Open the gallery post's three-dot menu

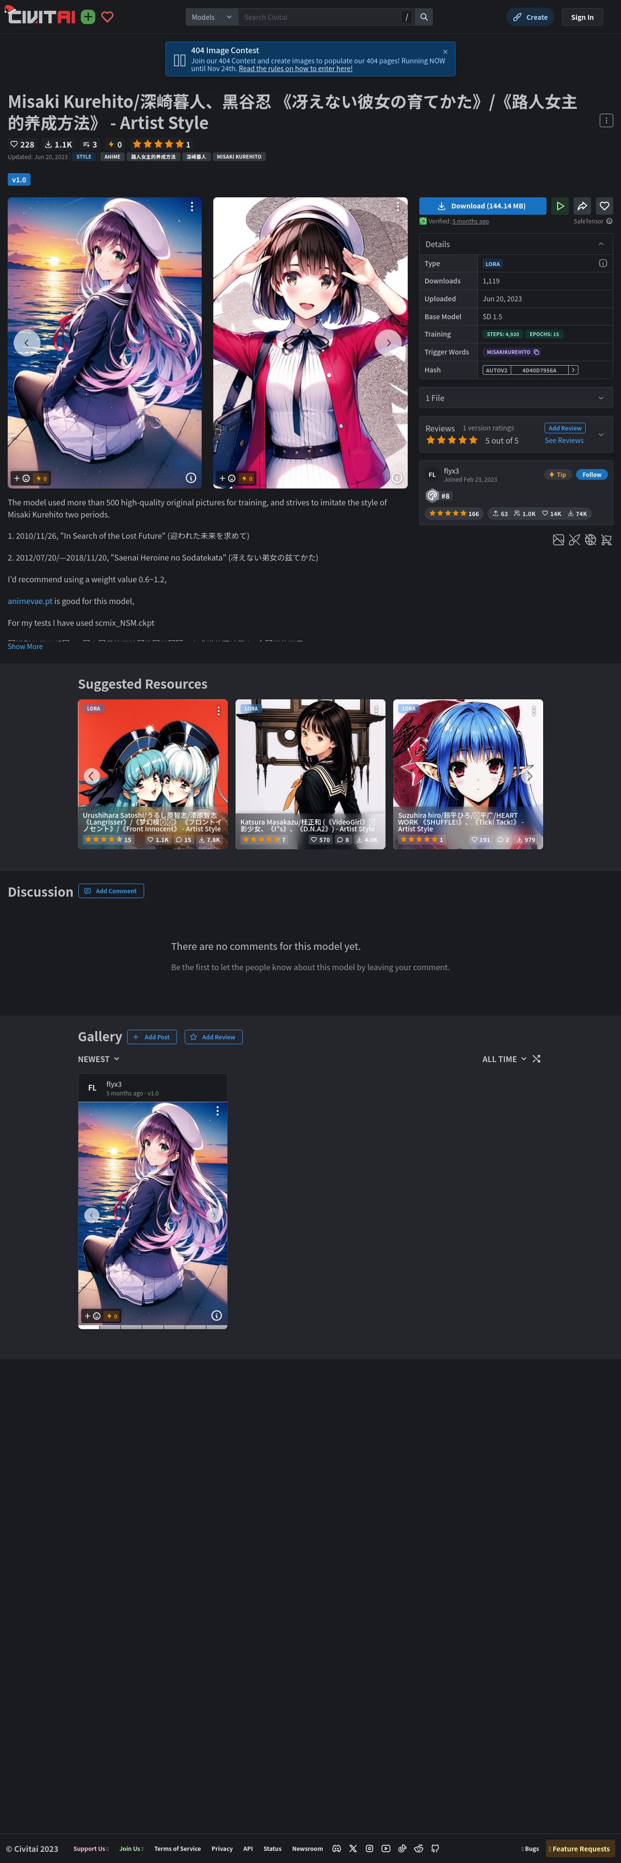tap(217, 1111)
